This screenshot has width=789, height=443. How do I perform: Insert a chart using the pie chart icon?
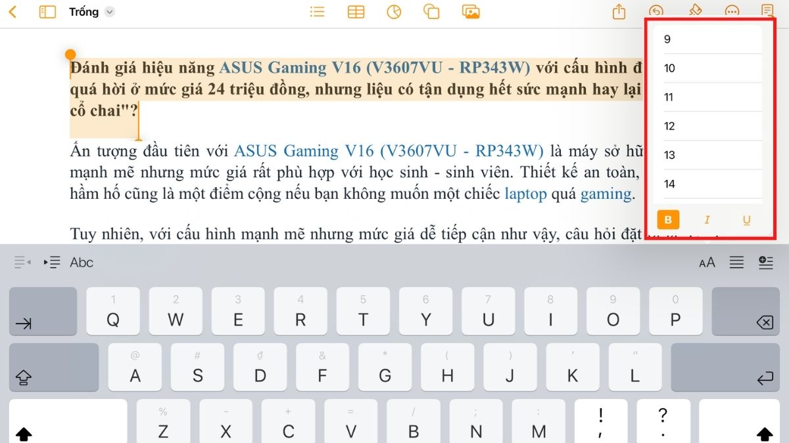point(394,12)
